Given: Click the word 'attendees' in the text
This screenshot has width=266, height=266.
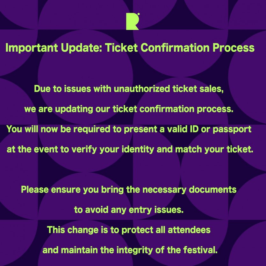Looking at the screenshot, I should pyautogui.click(x=189, y=230).
